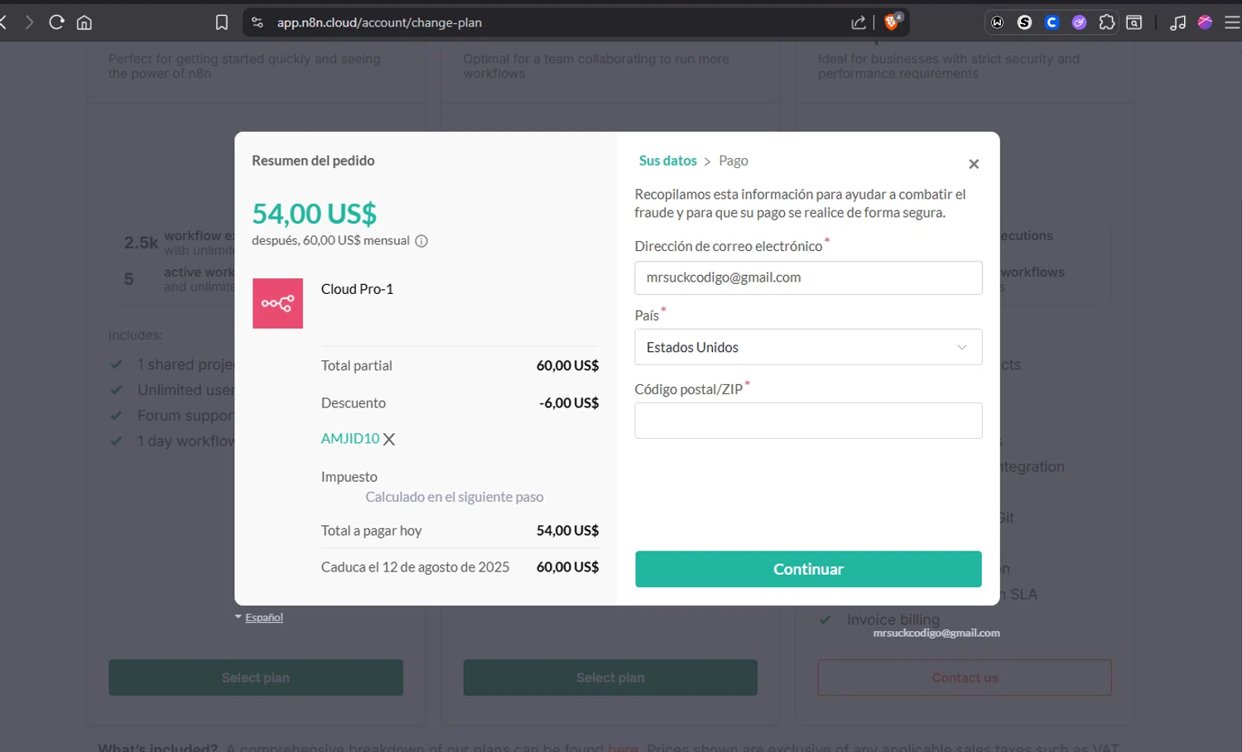Click the Contact us button

coord(965,677)
